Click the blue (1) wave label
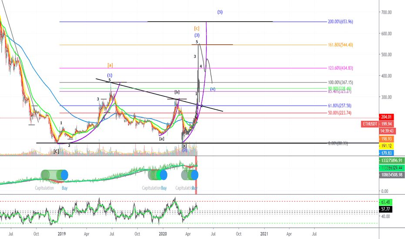Screen dimensions: 405x239 [110, 76]
